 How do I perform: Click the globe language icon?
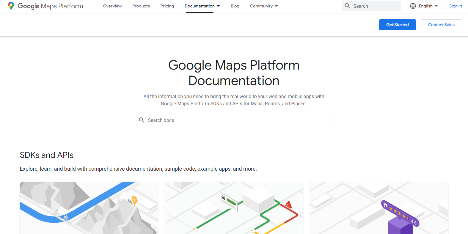click(x=413, y=6)
